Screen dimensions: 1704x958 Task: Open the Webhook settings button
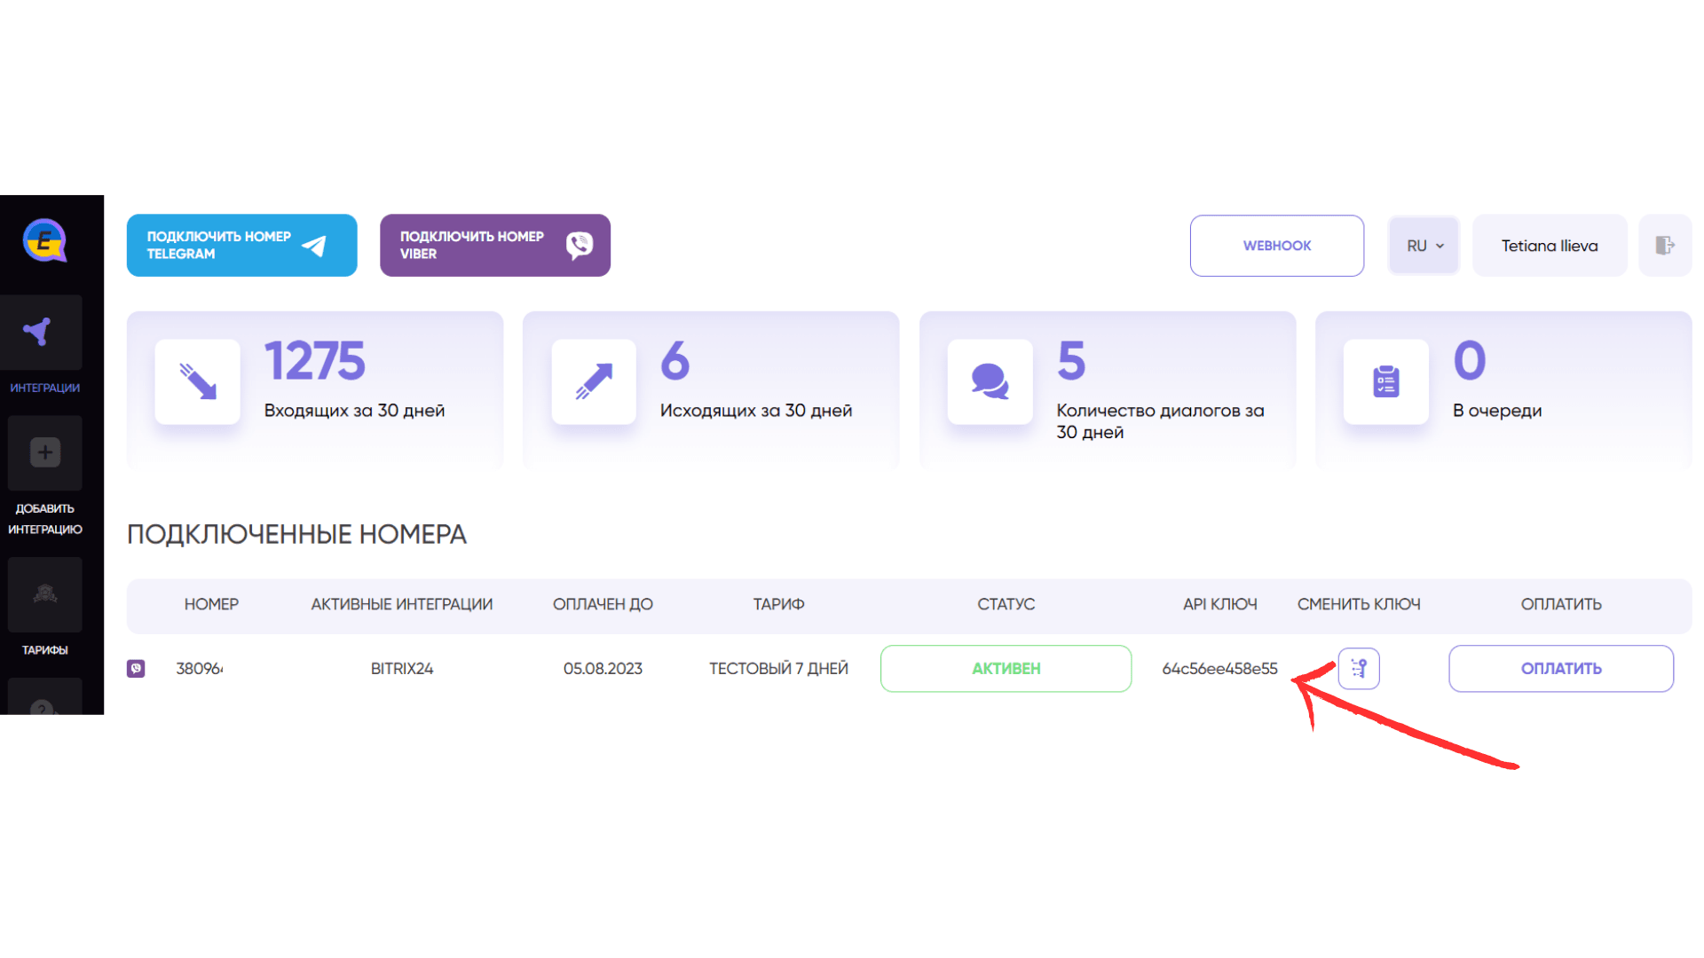coord(1276,246)
